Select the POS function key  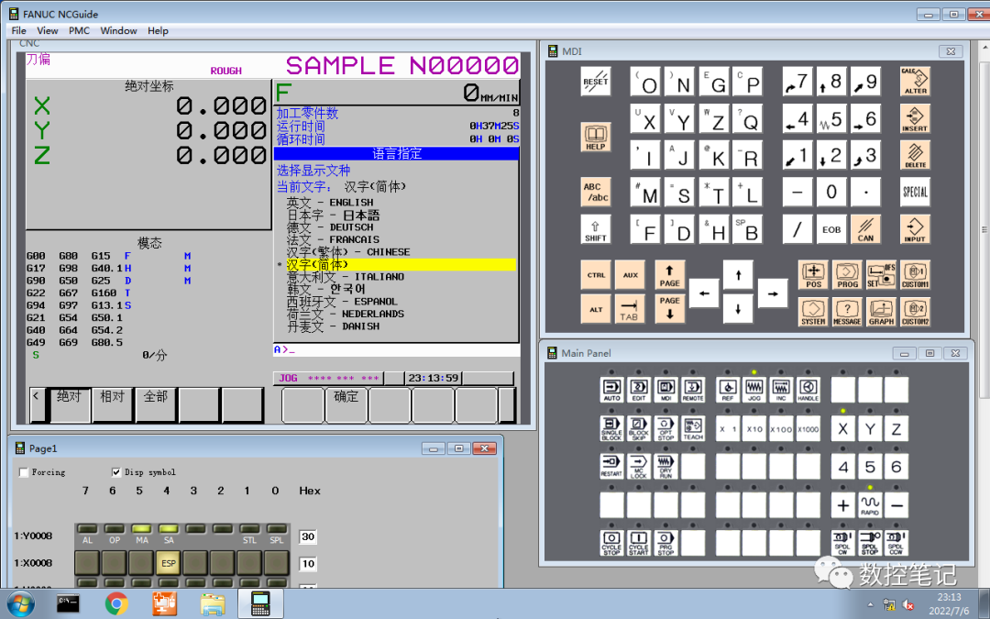coord(813,275)
